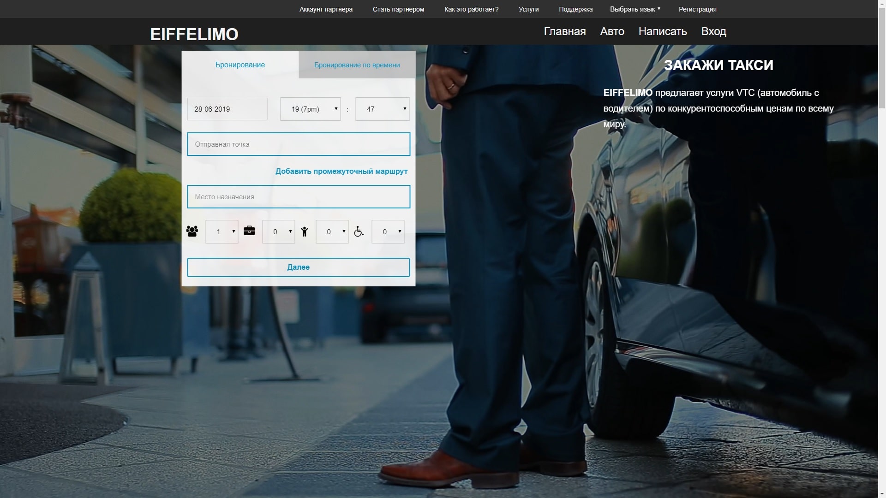886x498 pixels.
Task: Click Добавить промежуточный маршрут link
Action: tap(341, 171)
